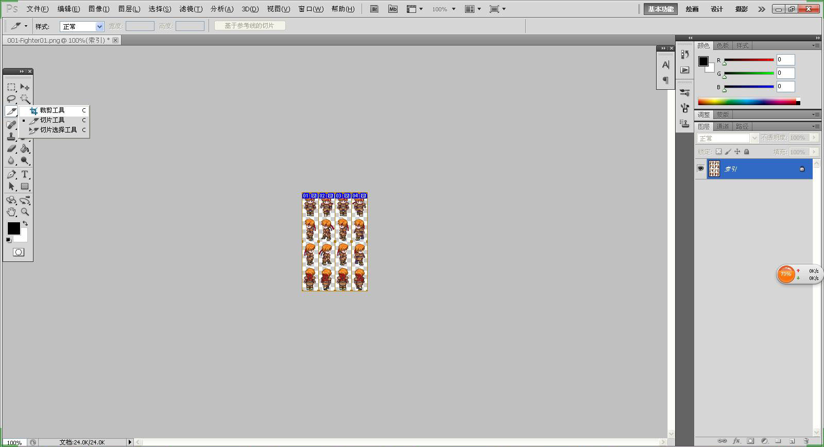This screenshot has width=824, height=447.
Task: Select the Rectangle shape tool
Action: pos(25,186)
